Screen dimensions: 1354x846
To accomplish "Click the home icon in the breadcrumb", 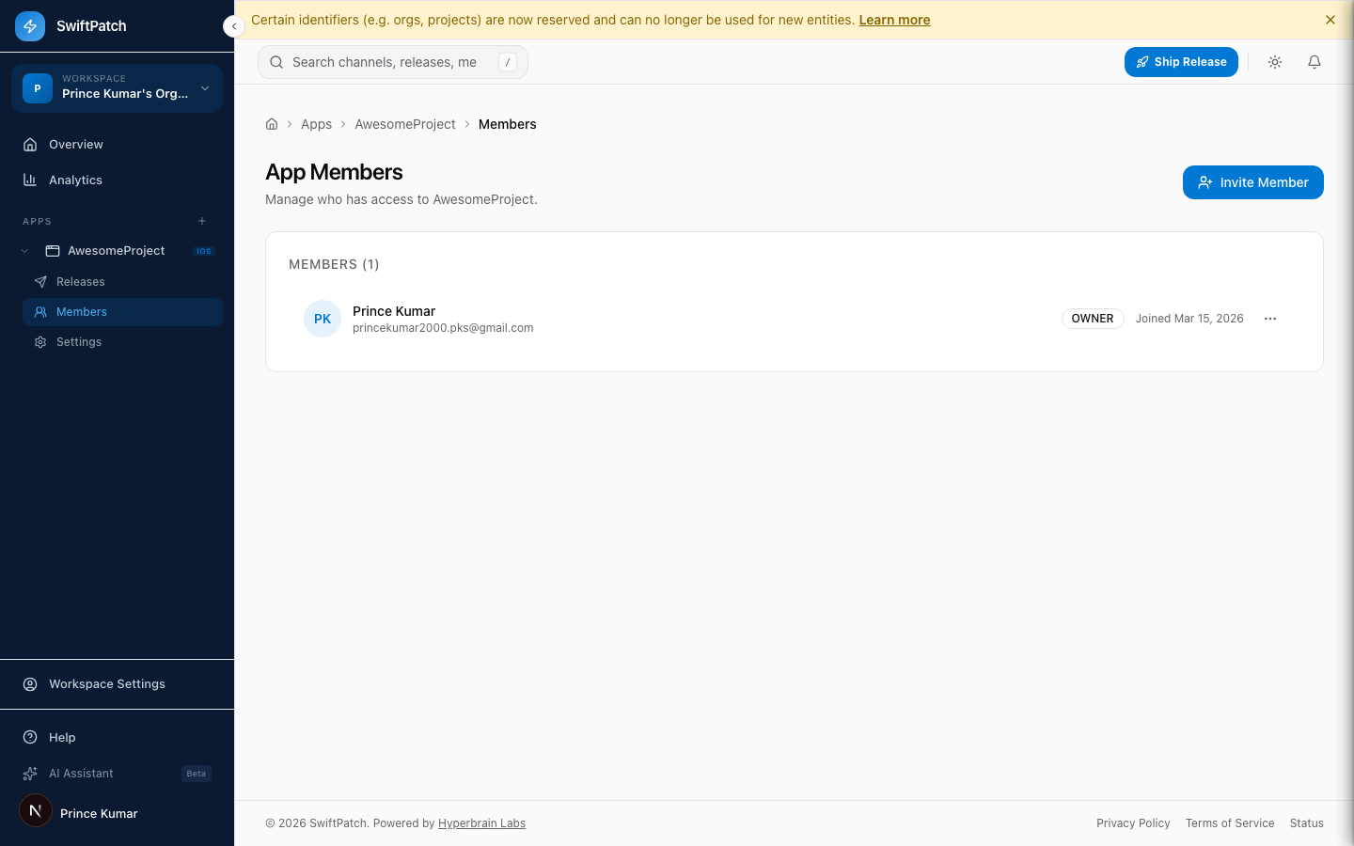I will pyautogui.click(x=272, y=124).
